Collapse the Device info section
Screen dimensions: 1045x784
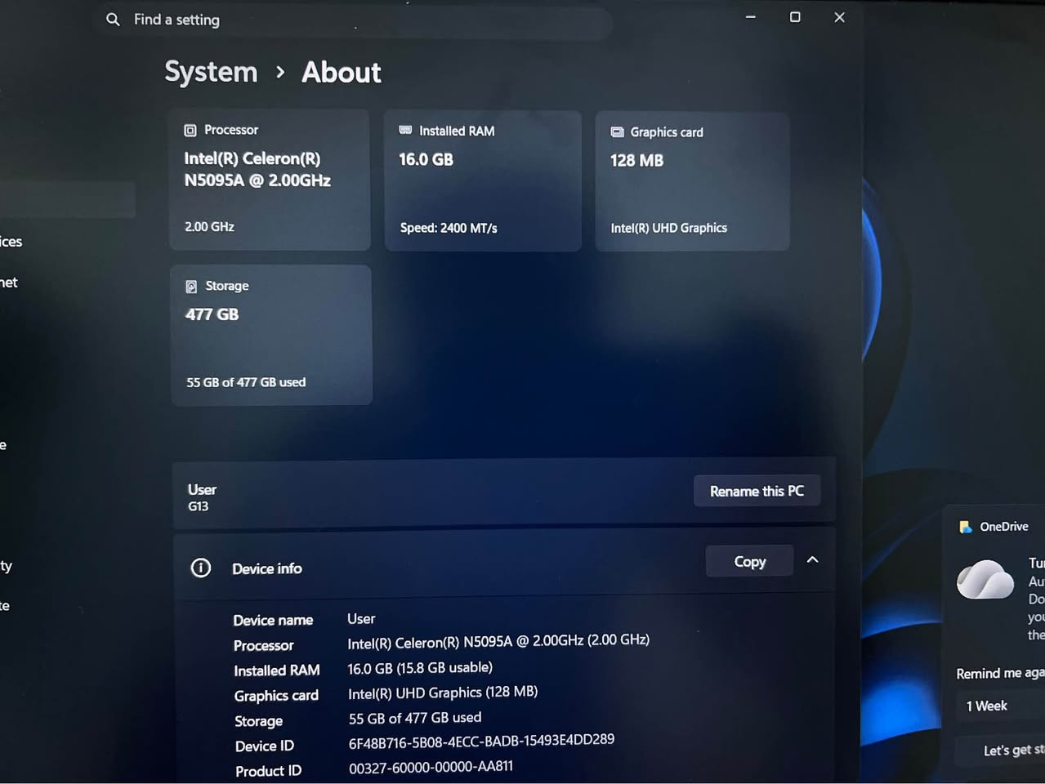(x=812, y=559)
